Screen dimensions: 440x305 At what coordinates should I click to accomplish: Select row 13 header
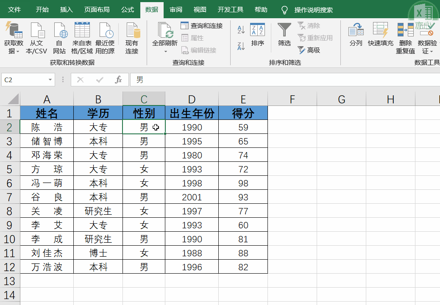click(10, 281)
